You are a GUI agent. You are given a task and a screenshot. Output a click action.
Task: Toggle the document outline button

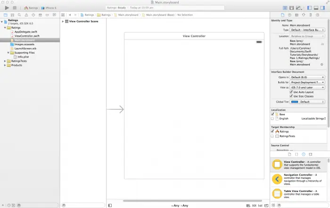click(x=110, y=206)
